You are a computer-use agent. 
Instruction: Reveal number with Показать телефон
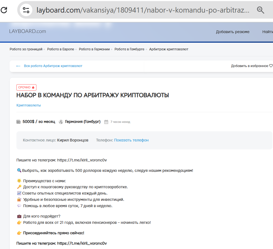pyautogui.click(x=131, y=140)
